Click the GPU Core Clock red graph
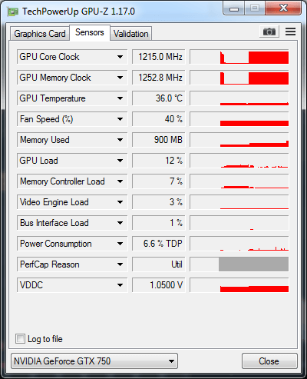 pos(239,57)
